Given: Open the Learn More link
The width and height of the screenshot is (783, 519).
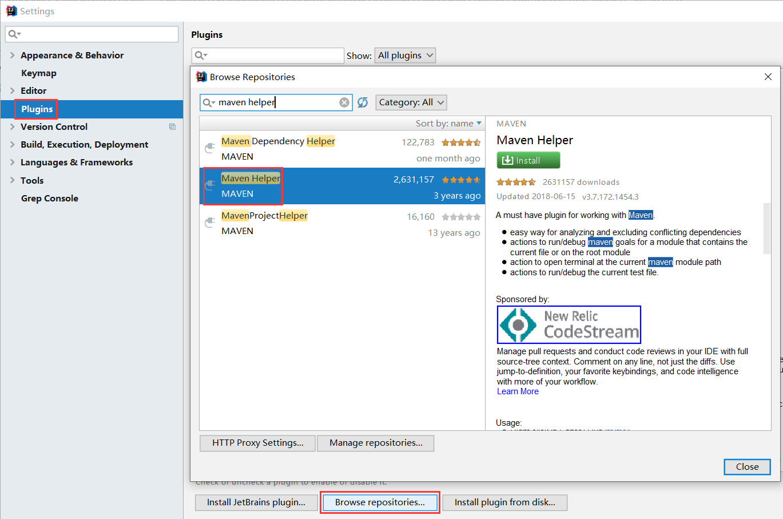Looking at the screenshot, I should pos(518,391).
